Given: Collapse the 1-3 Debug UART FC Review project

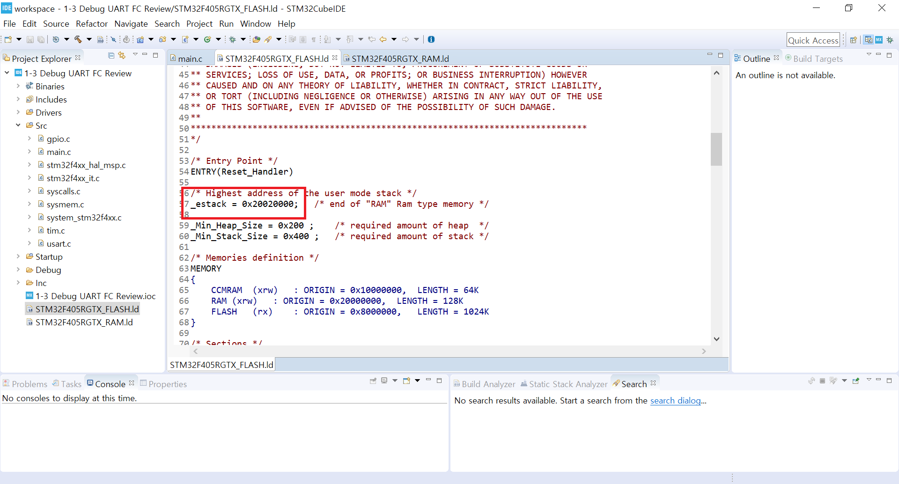Looking at the screenshot, I should (7, 73).
